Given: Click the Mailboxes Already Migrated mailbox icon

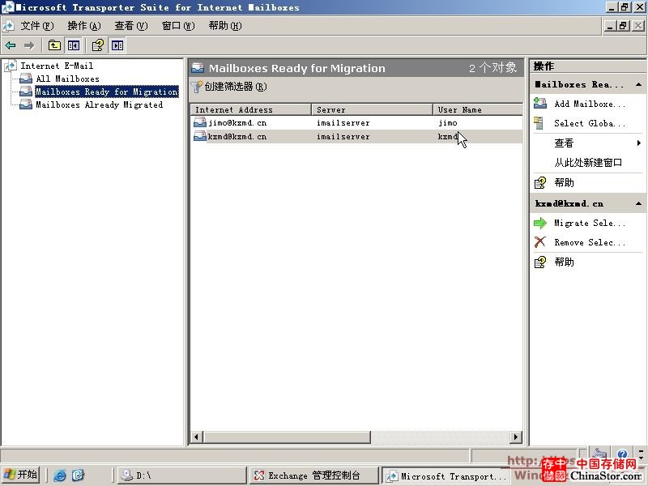Looking at the screenshot, I should (26, 104).
